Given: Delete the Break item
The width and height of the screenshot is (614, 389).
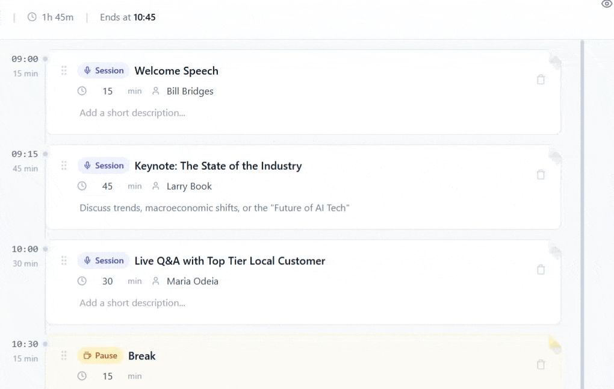Looking at the screenshot, I should pos(541,364).
